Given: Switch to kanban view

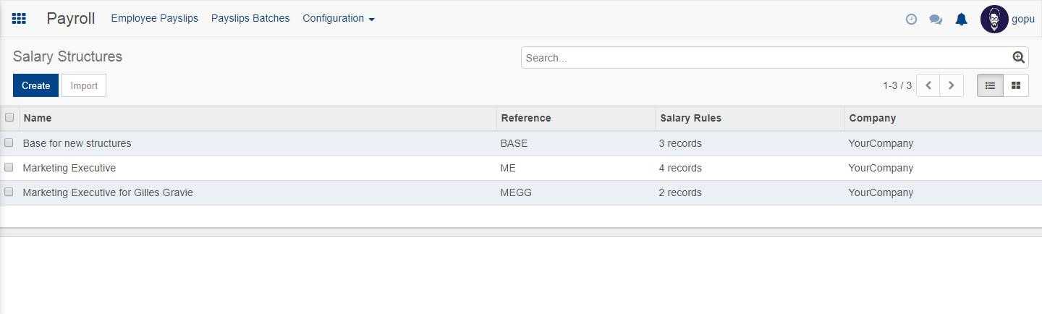Looking at the screenshot, I should tap(1016, 85).
